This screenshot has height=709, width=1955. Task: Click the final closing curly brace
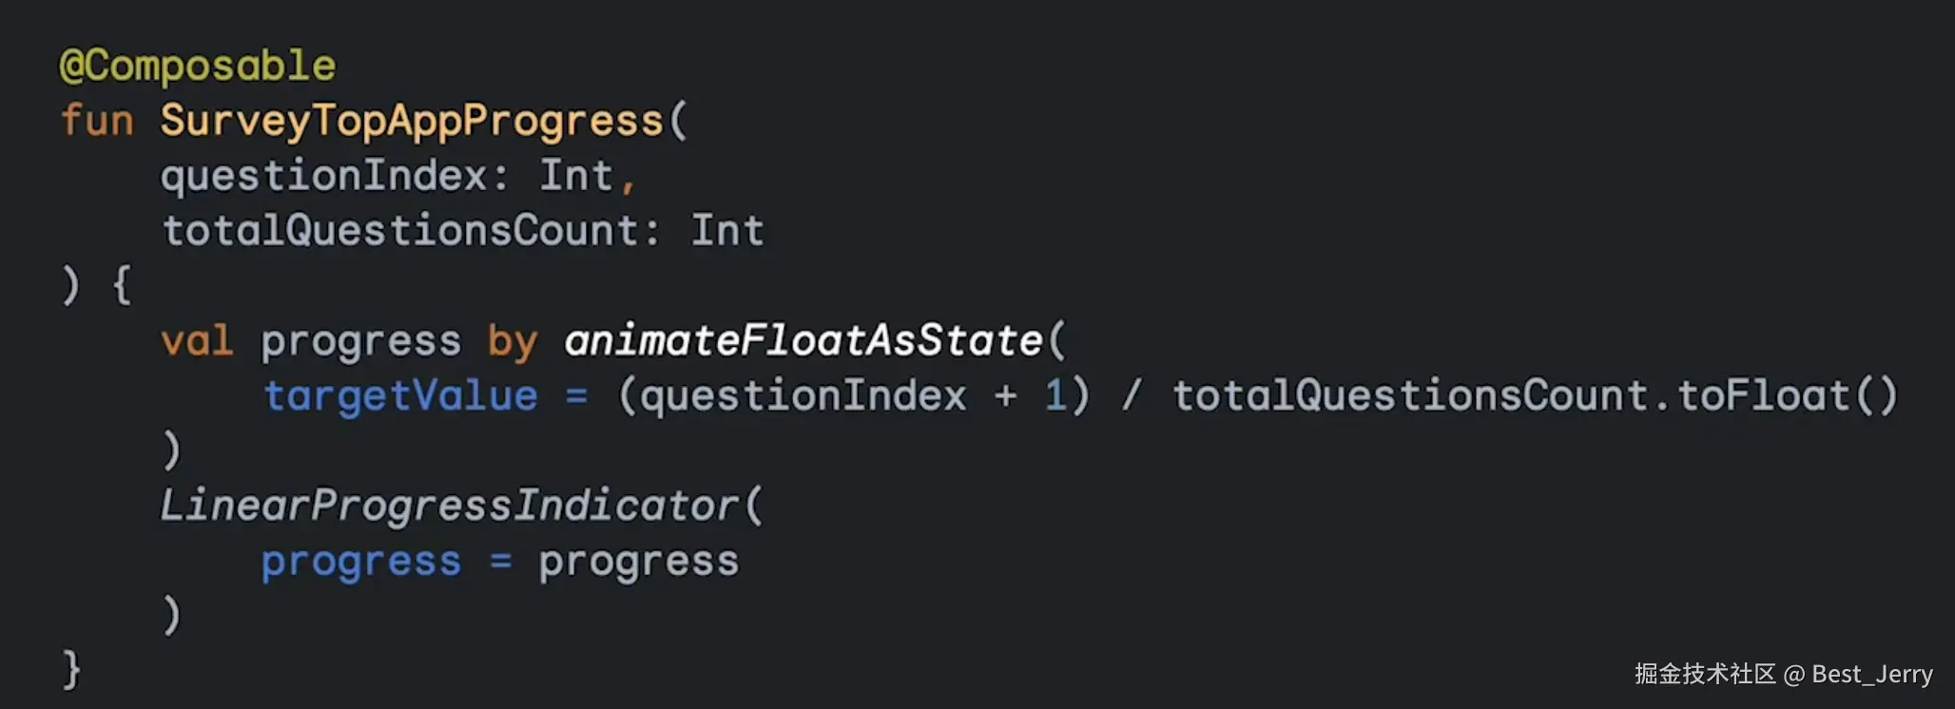[x=72, y=669]
